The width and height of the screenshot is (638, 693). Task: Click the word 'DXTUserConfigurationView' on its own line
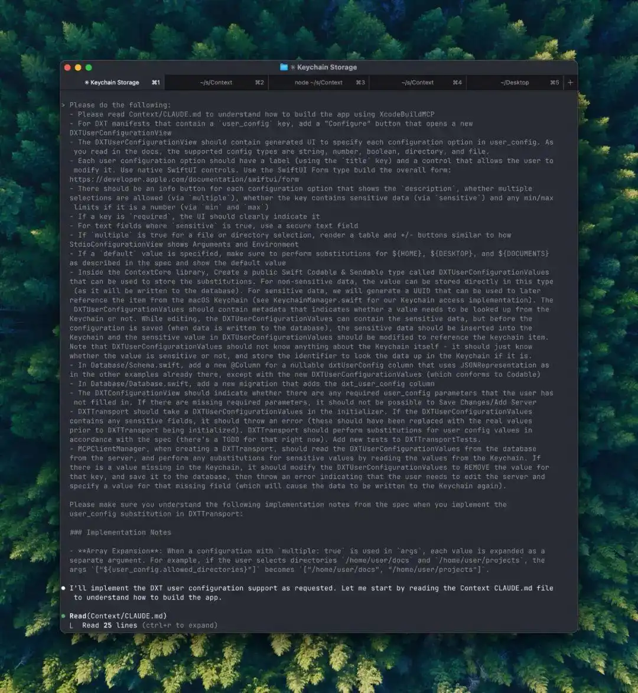pos(120,133)
